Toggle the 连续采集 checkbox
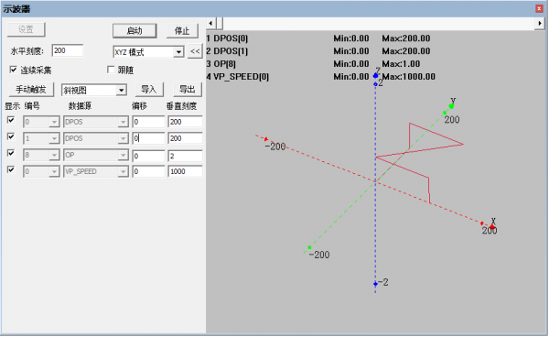This screenshot has width=549, height=337. click(x=14, y=70)
